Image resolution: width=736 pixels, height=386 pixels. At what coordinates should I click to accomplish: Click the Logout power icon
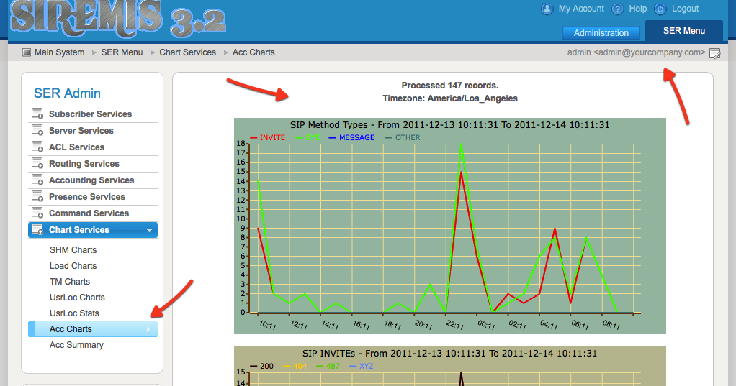pyautogui.click(x=660, y=9)
